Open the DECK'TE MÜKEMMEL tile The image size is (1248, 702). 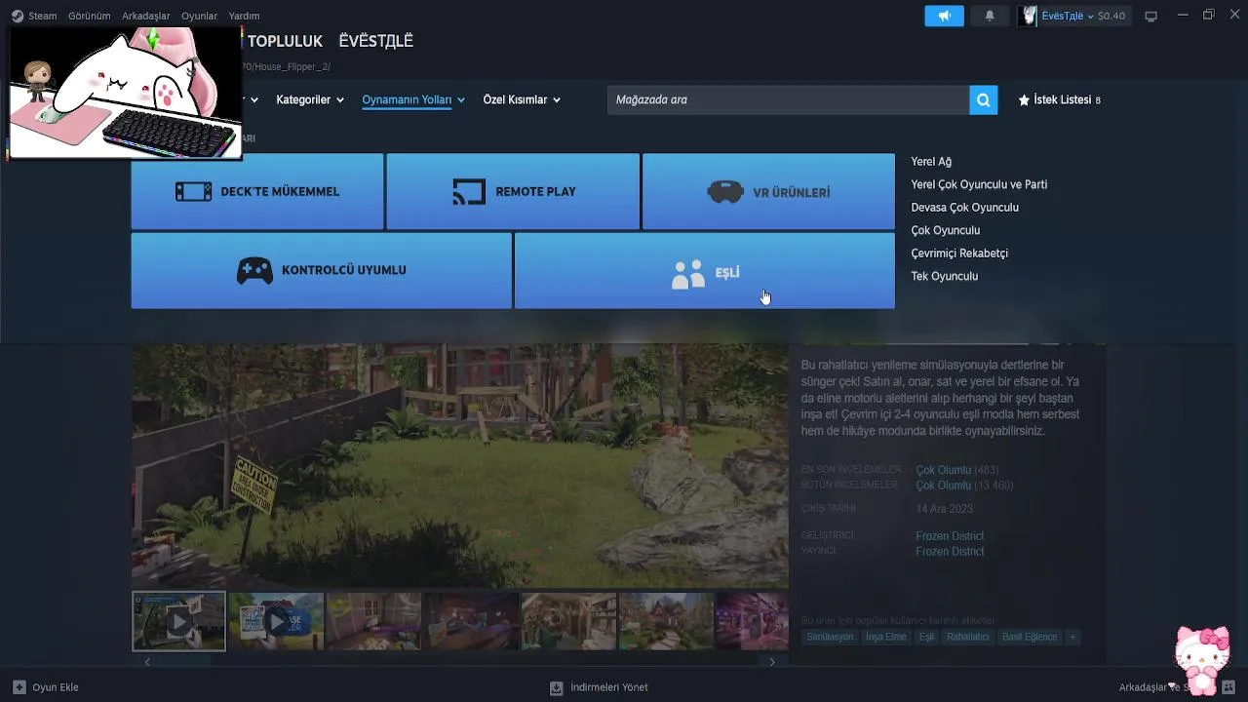pyautogui.click(x=257, y=191)
